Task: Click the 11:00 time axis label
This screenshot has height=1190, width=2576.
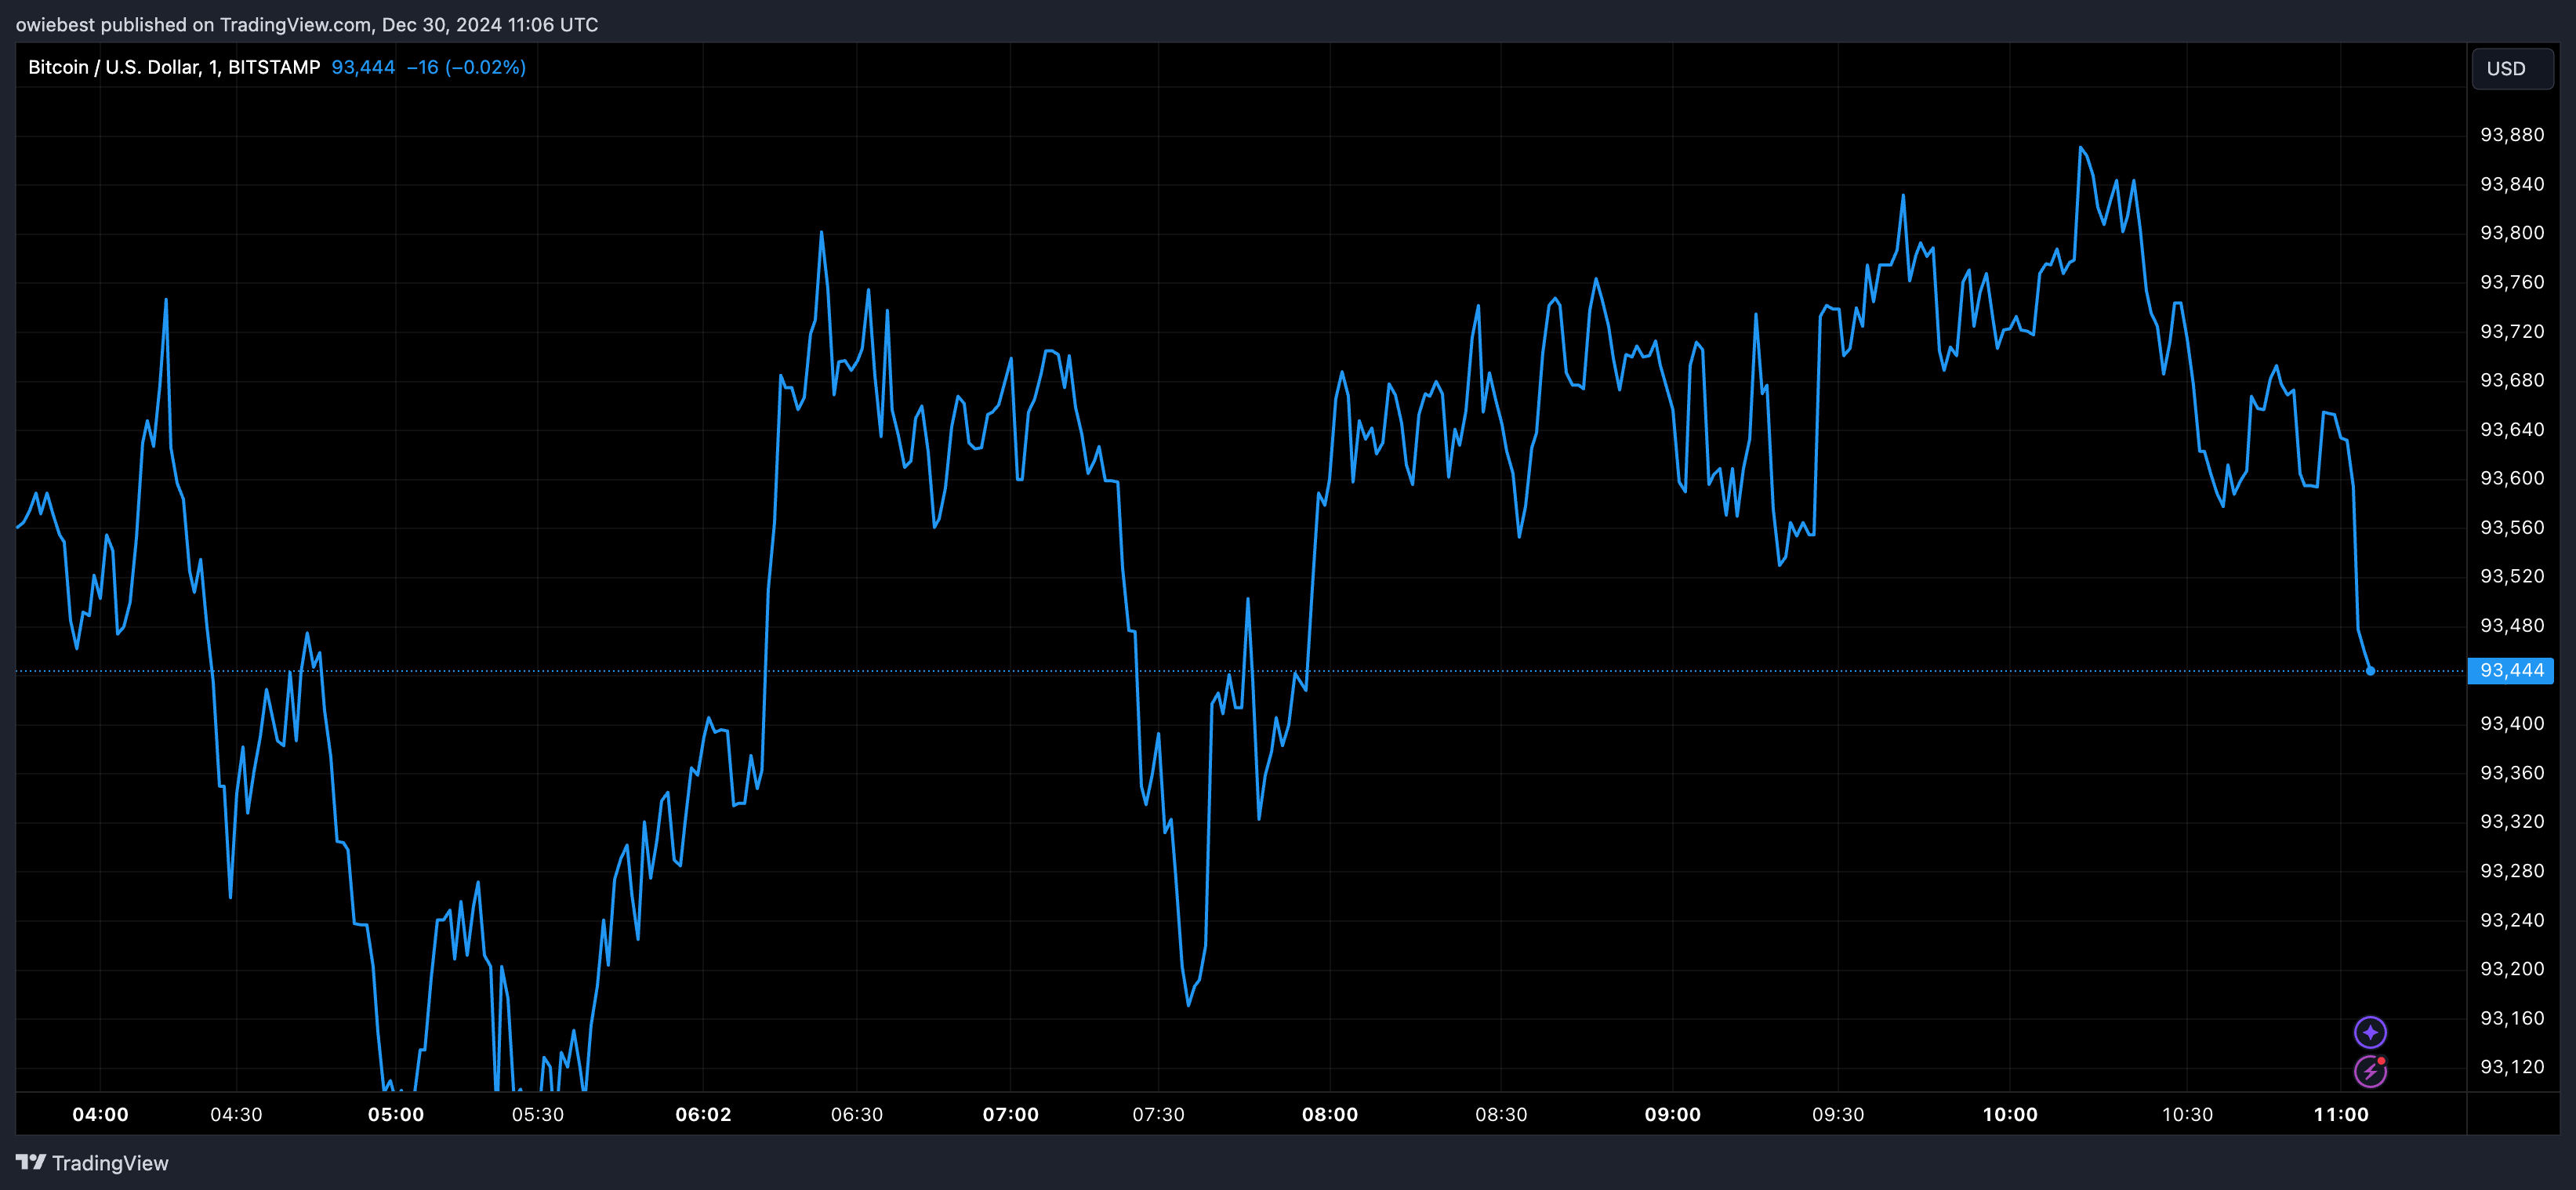Action: point(2341,1115)
